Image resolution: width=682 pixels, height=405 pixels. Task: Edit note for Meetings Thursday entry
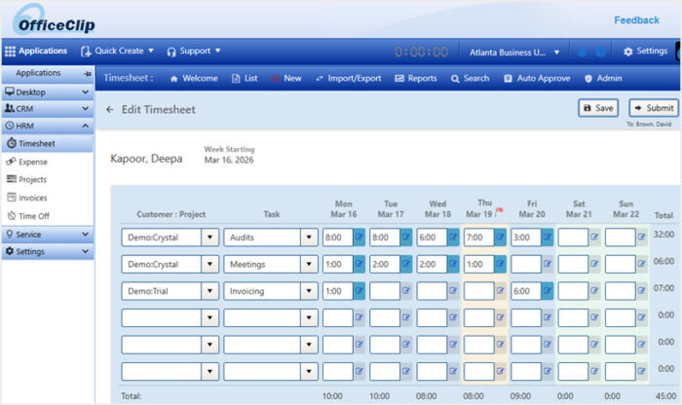click(500, 264)
